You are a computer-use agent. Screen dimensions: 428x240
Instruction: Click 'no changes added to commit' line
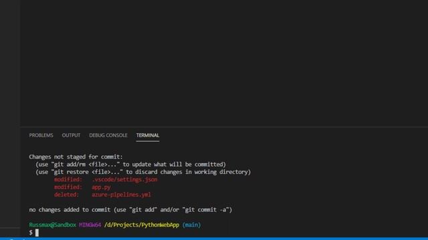coord(130,210)
